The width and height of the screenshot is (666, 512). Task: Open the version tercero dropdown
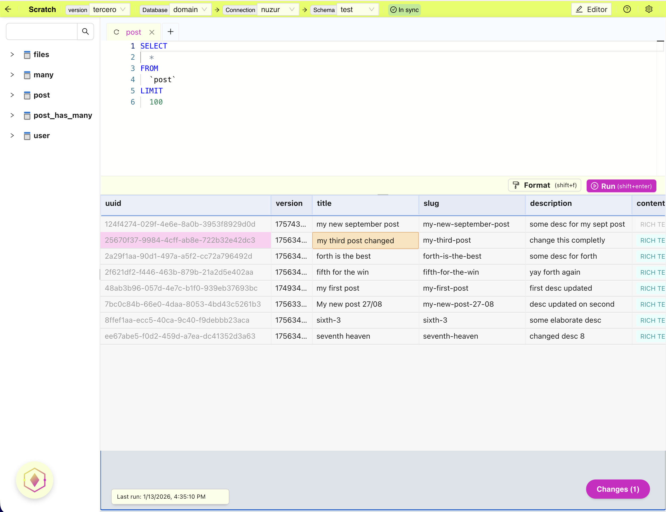click(109, 9)
